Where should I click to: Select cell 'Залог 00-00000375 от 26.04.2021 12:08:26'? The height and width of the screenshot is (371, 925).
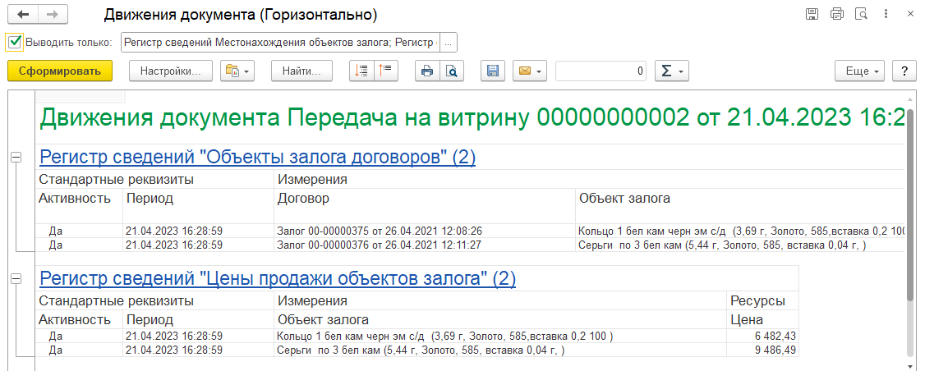pos(425,230)
